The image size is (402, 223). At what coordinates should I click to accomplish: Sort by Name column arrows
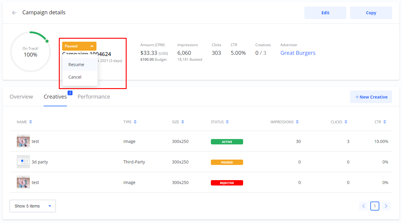tap(30, 122)
